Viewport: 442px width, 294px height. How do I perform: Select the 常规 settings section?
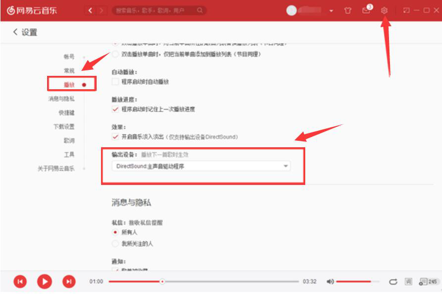pyautogui.click(x=69, y=70)
